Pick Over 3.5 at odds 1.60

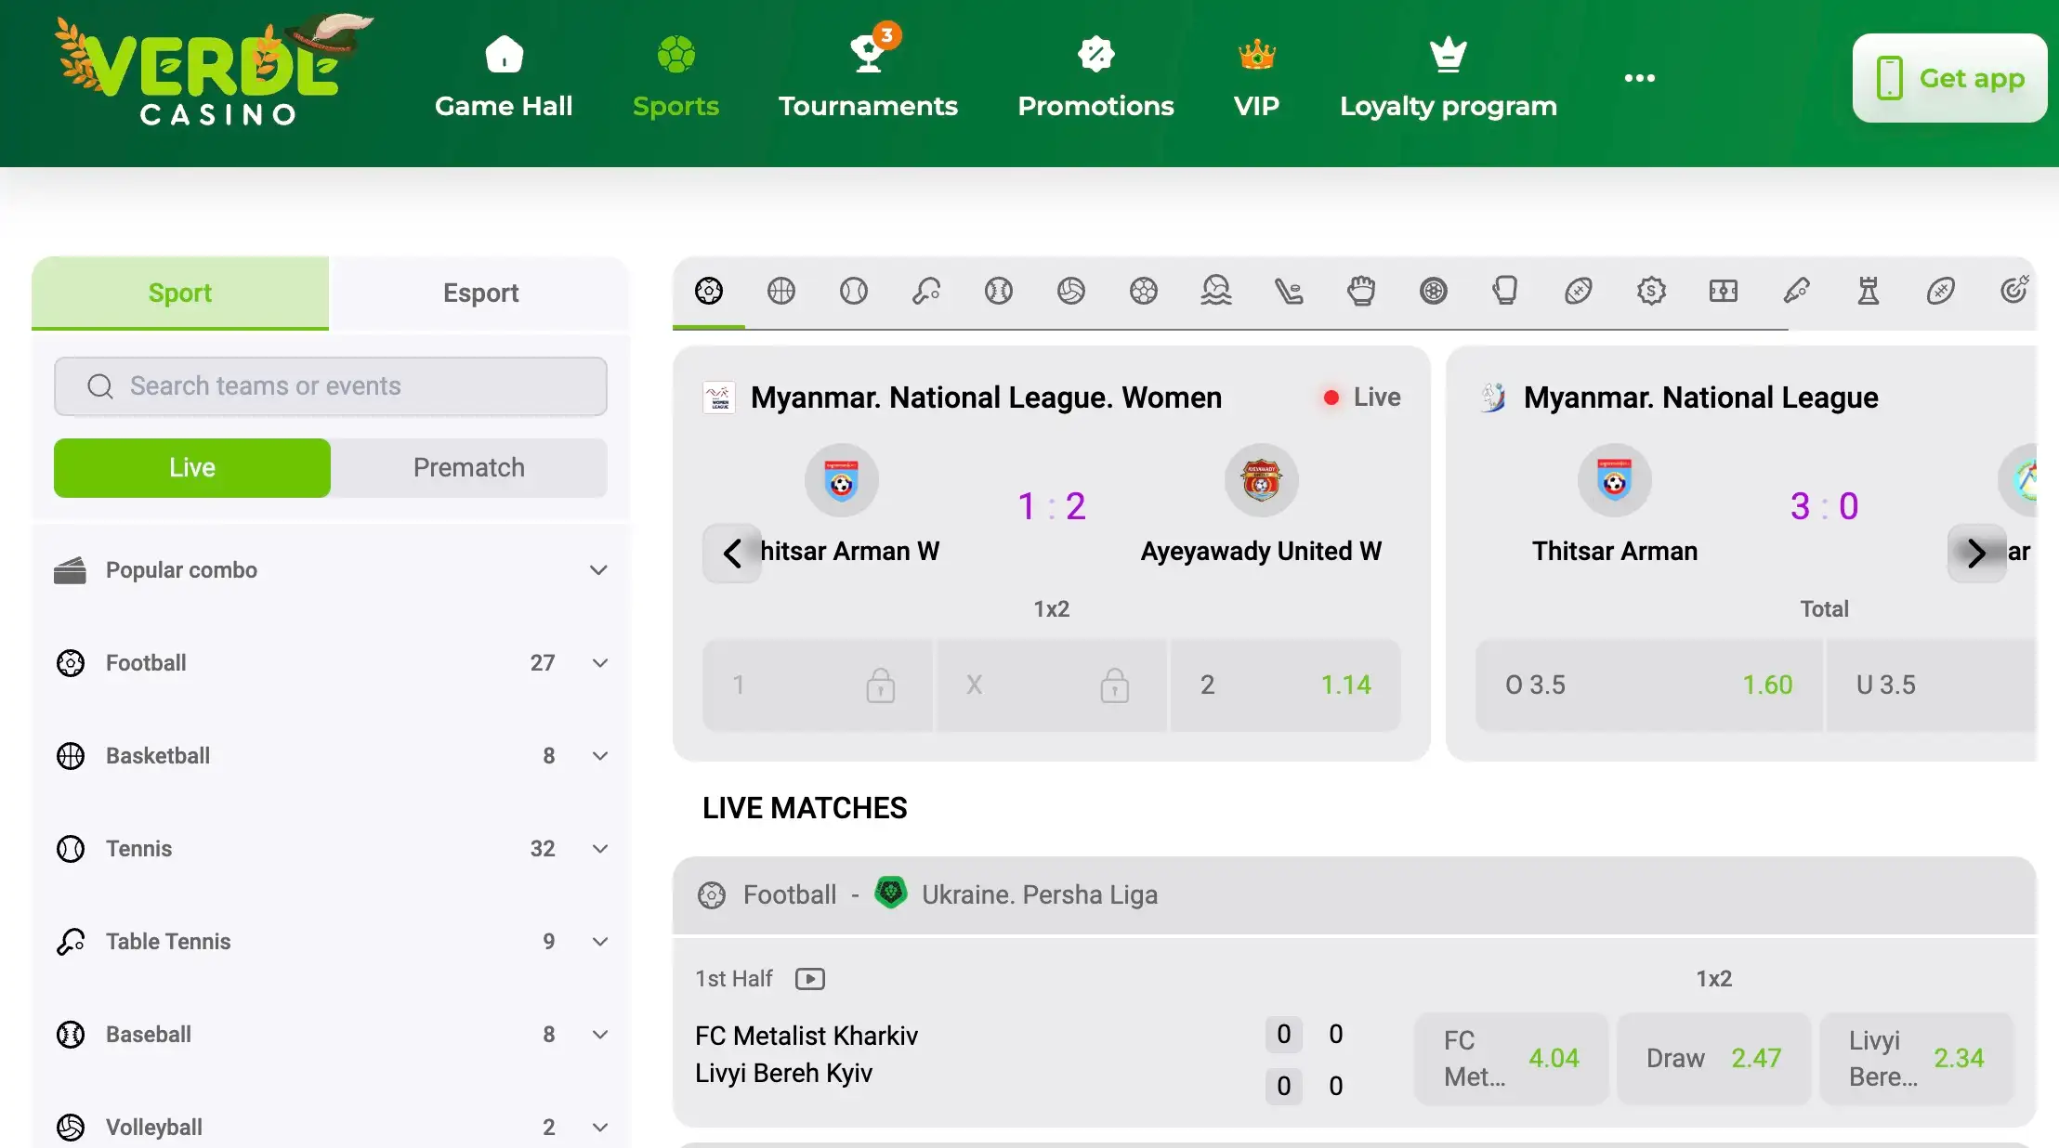(x=1648, y=685)
